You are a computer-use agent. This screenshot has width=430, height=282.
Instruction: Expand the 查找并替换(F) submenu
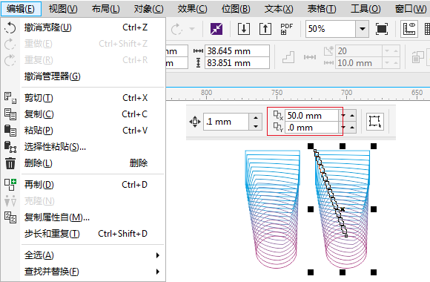click(157, 272)
